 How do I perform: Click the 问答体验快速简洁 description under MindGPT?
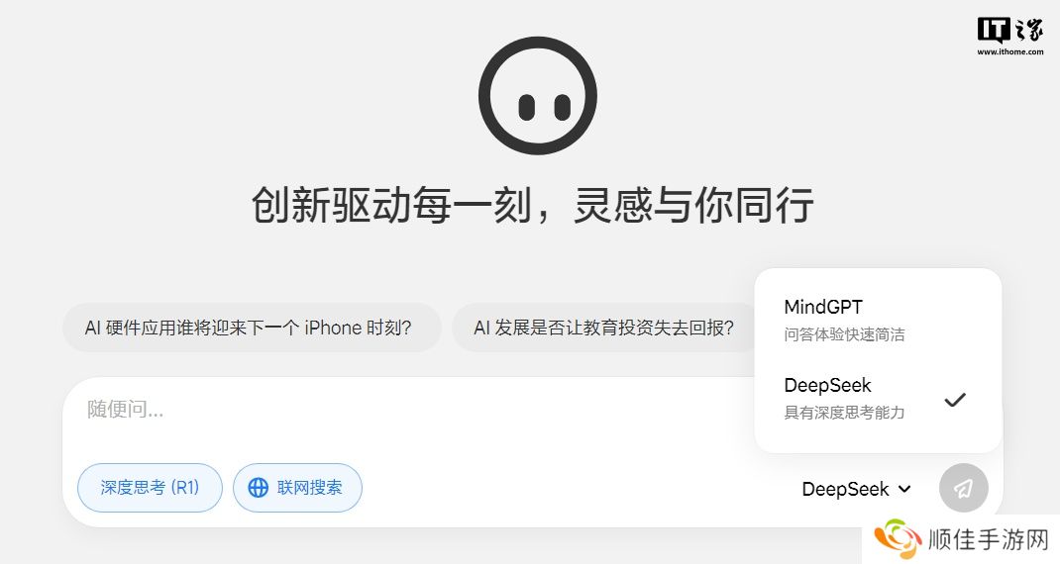click(844, 334)
